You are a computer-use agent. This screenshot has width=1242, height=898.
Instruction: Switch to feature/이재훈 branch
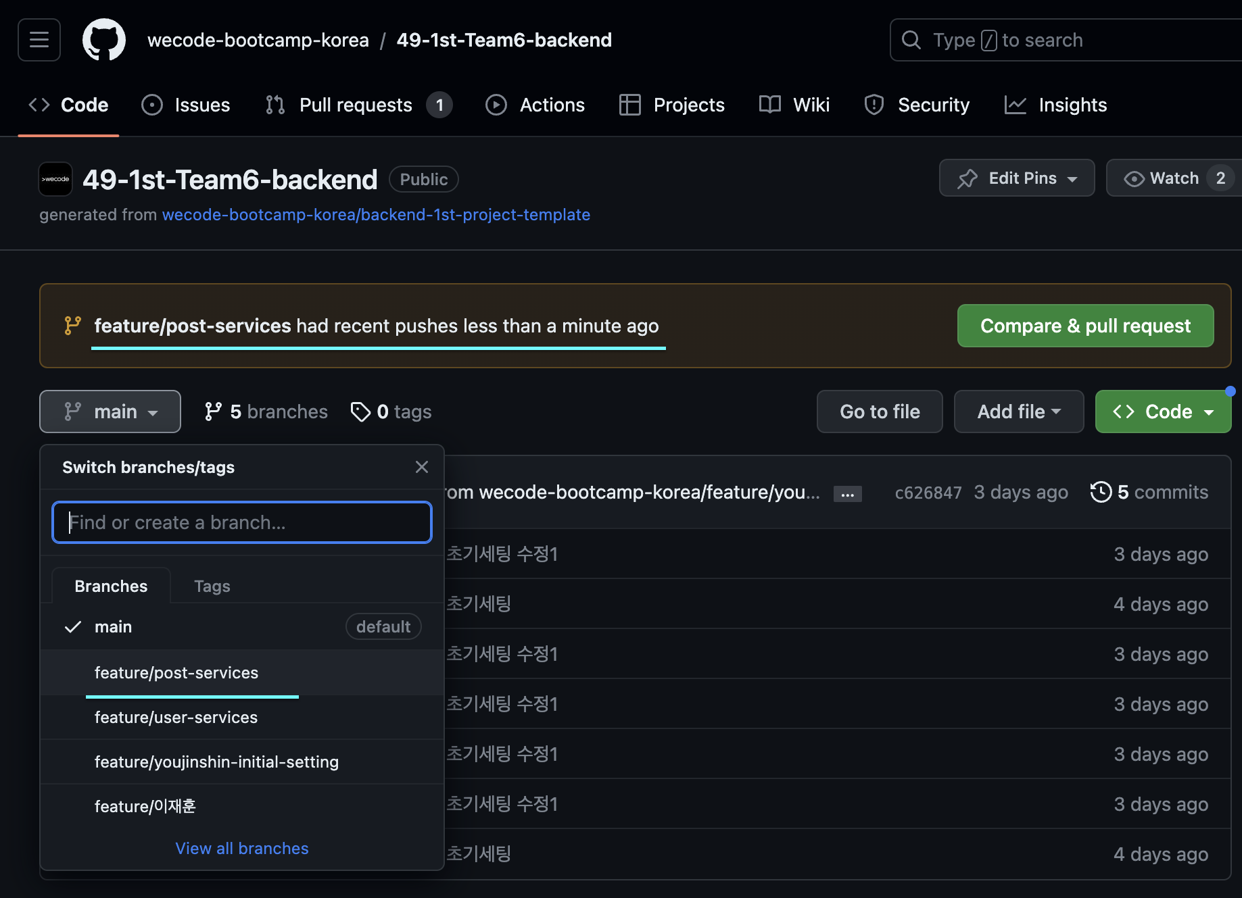(x=242, y=806)
